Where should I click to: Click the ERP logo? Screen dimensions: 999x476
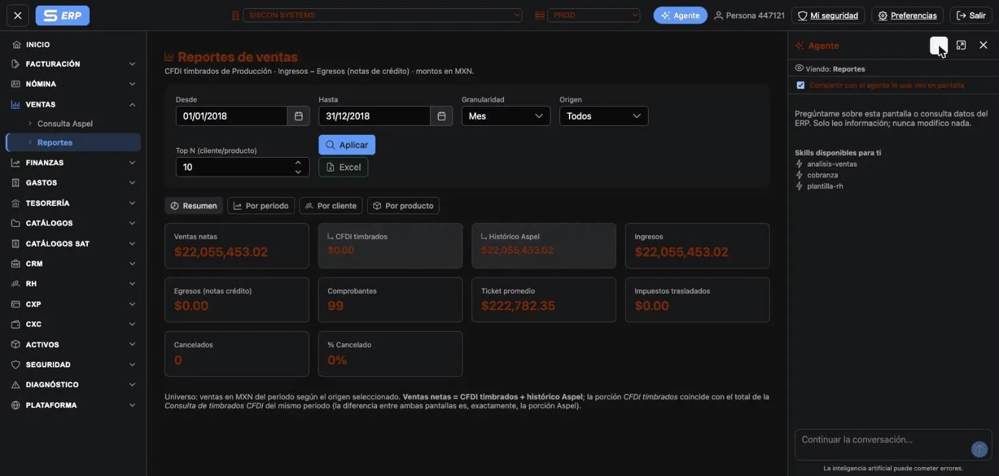[x=62, y=15]
